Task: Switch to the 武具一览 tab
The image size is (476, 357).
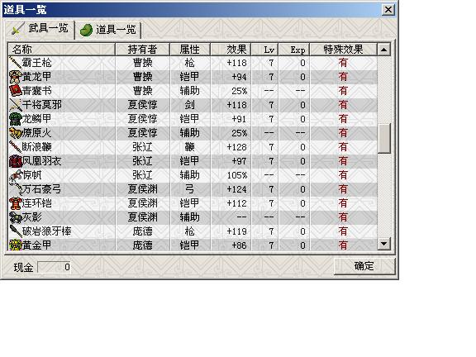Action: point(40,29)
